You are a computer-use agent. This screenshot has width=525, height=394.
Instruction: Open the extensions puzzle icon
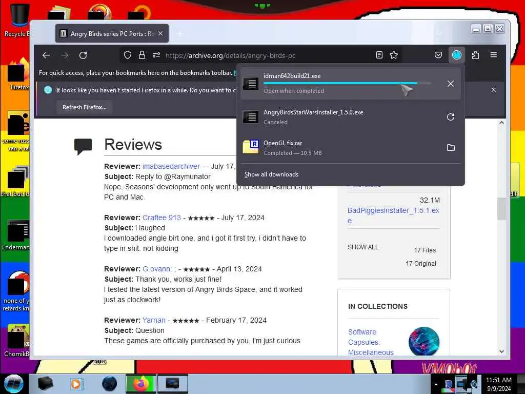point(475,55)
